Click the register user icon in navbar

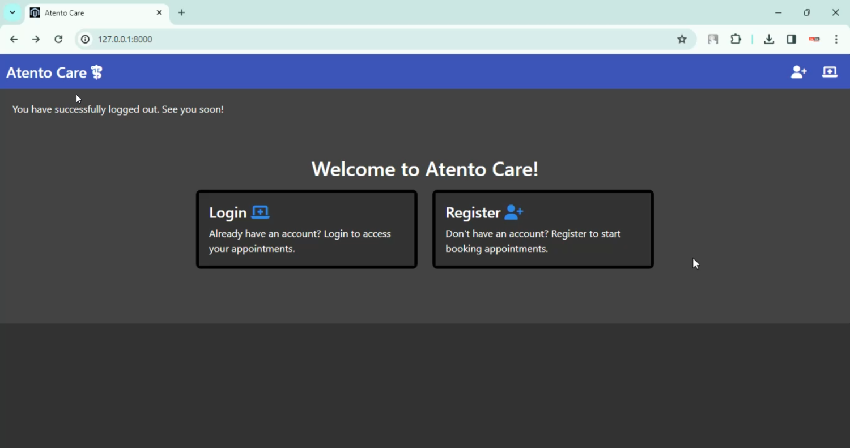(x=798, y=72)
